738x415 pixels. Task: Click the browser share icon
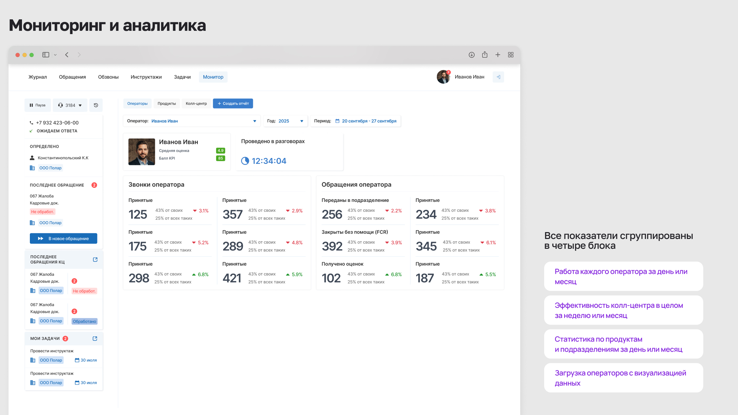484,55
